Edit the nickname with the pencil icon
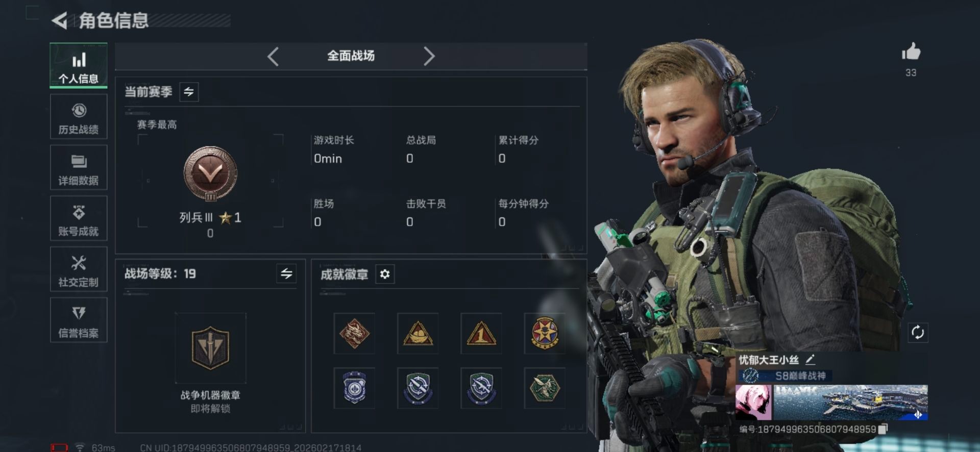The image size is (980, 452). click(810, 360)
